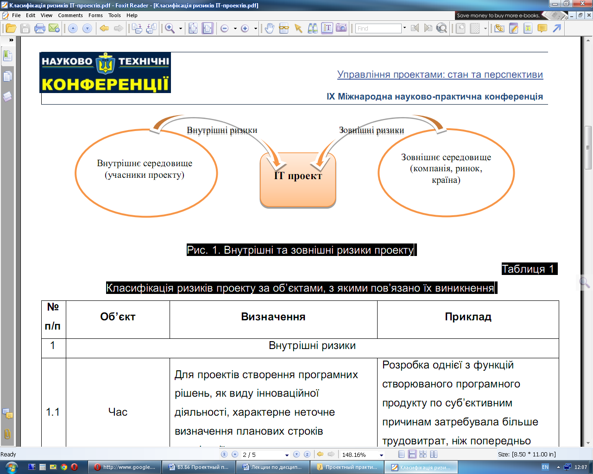593x474 pixels.
Task: Switch to Single Page layout
Action: [401, 455]
